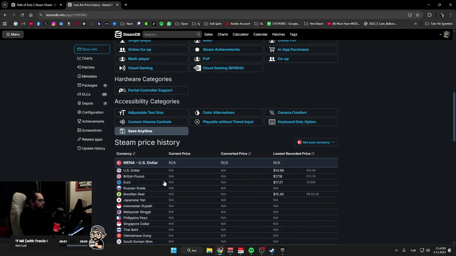Open Epic Games launcher from the taskbar
This screenshot has height=256, width=456.
click(283, 250)
